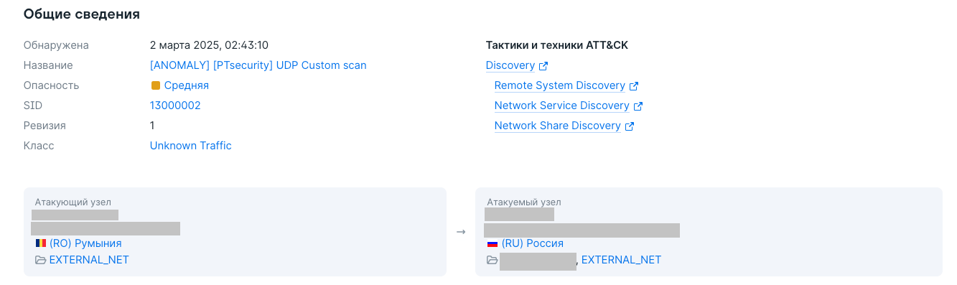The height and width of the screenshot is (285, 957).
Task: Click folder icon in attacking node panel
Action: click(x=41, y=260)
